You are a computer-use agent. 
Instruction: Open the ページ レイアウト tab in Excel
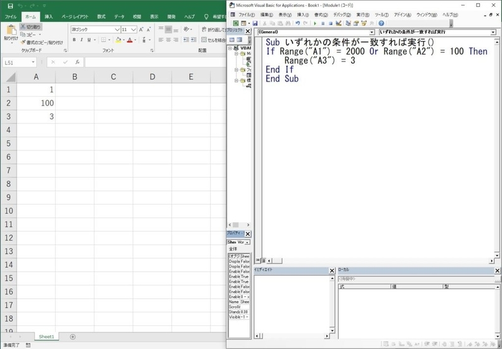(x=75, y=17)
